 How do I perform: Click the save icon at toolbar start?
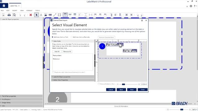click(3, 15)
